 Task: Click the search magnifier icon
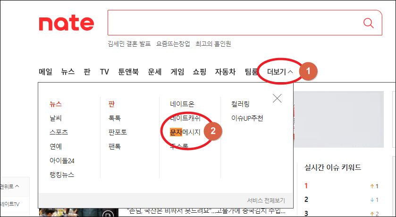(x=369, y=23)
